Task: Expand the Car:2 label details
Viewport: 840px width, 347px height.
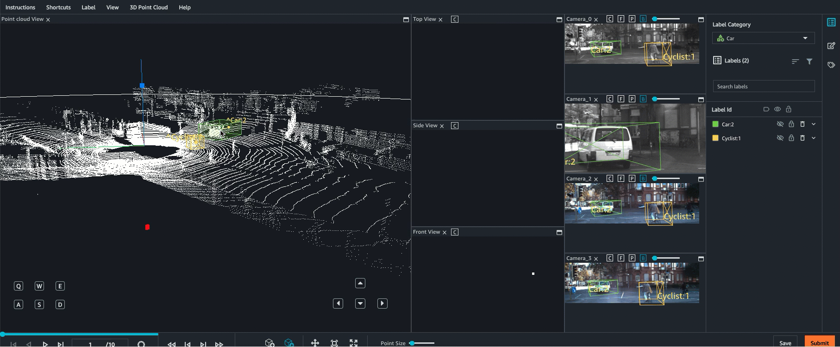Action: pos(814,124)
